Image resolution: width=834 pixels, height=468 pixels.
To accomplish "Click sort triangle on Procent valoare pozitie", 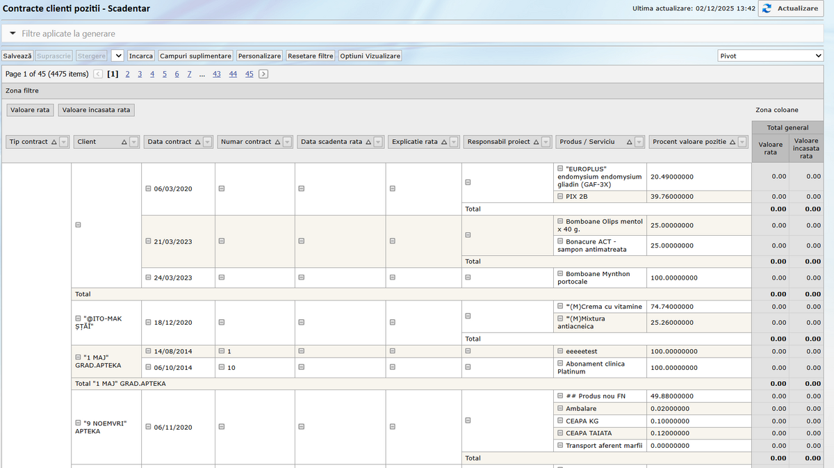I will click(732, 142).
